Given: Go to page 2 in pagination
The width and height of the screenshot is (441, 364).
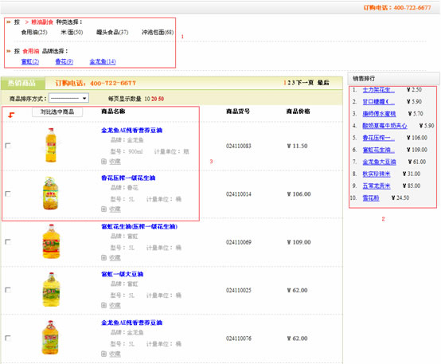Looking at the screenshot, I should (289, 83).
